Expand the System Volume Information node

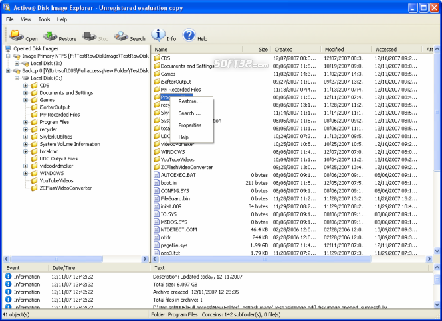pyautogui.click(x=26, y=144)
